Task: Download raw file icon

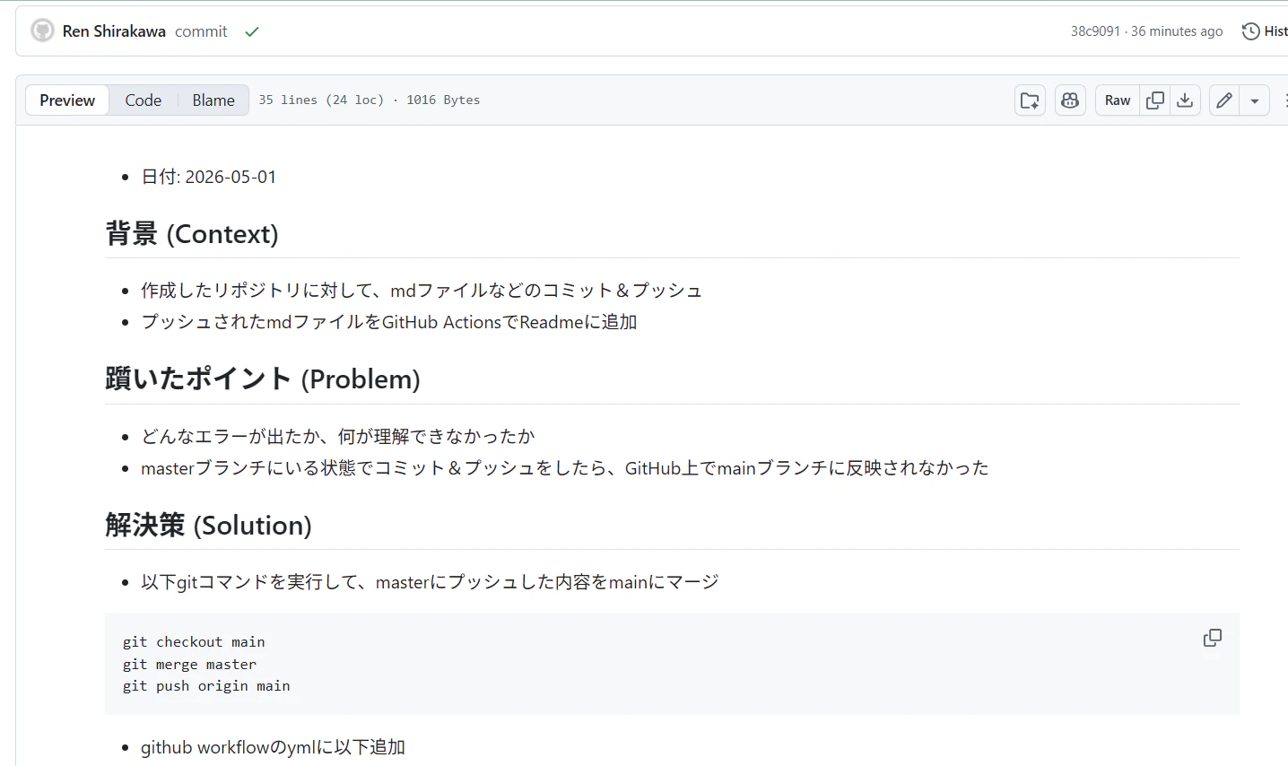Action: click(1185, 100)
